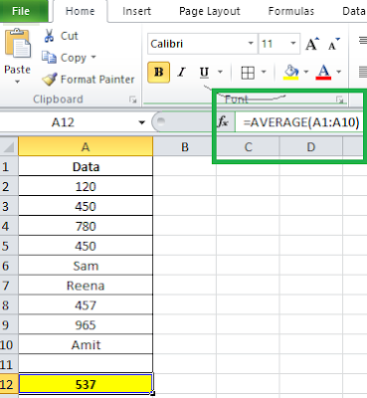Select the Format Painter brush

(x=50, y=80)
